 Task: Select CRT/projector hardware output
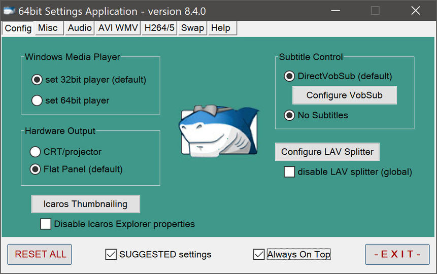(35, 152)
